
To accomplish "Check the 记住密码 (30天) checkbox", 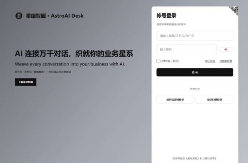I will [x=158, y=61].
